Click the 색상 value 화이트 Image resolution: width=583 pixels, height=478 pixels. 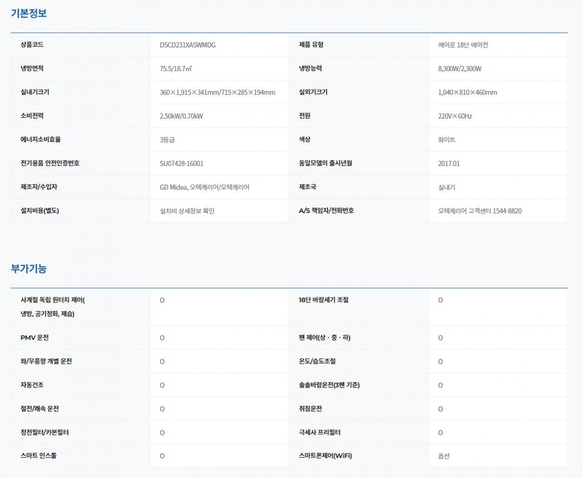[446, 140]
